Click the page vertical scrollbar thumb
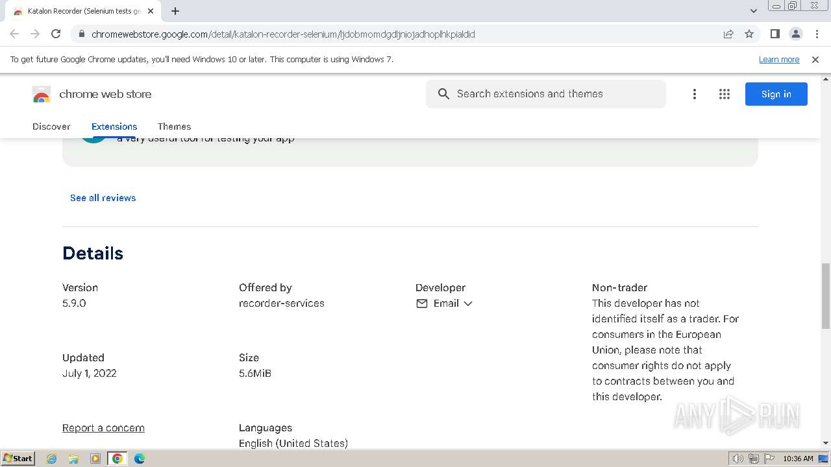Image resolution: width=831 pixels, height=467 pixels. 826,296
